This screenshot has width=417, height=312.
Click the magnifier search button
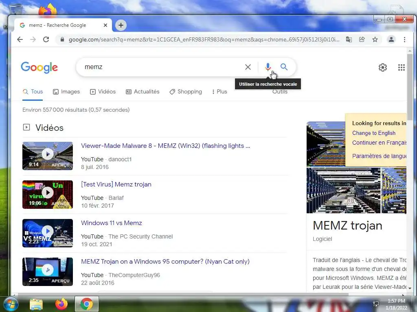click(284, 67)
